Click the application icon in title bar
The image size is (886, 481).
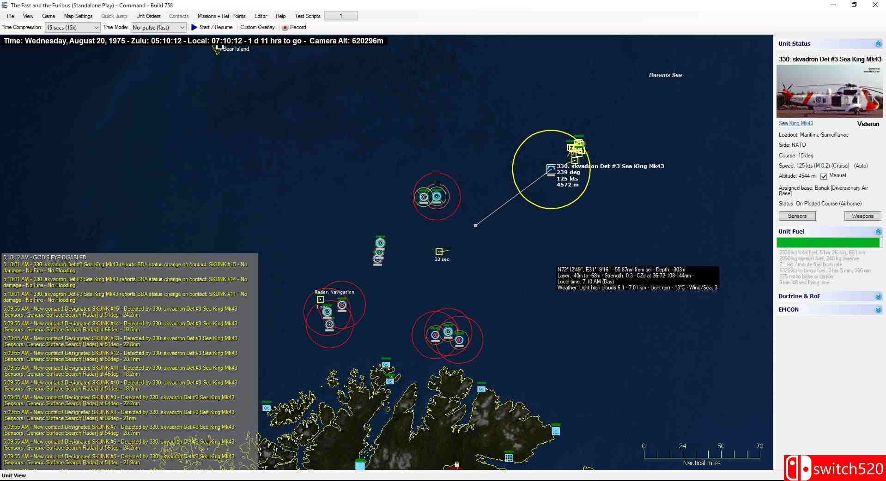pyautogui.click(x=5, y=5)
